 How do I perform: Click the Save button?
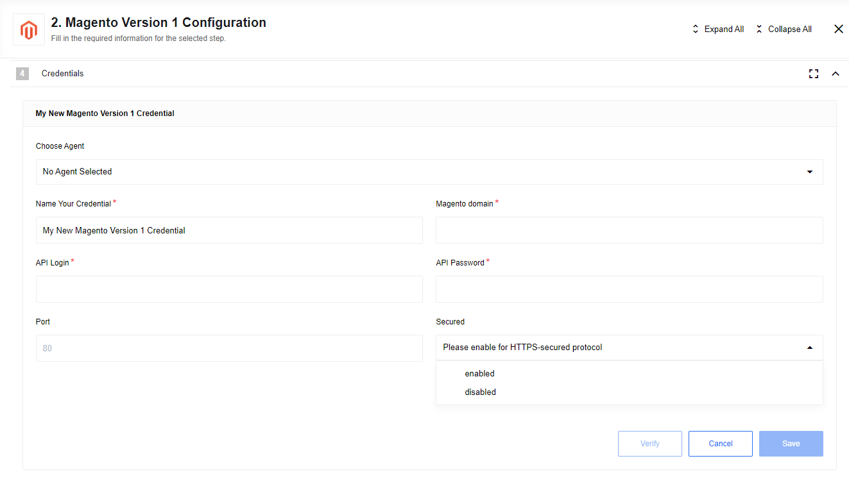(791, 444)
